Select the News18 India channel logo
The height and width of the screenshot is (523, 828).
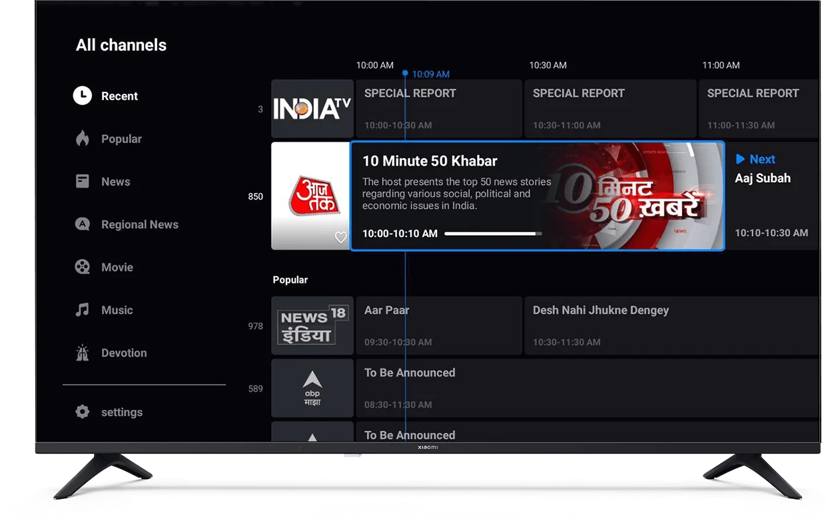click(312, 325)
